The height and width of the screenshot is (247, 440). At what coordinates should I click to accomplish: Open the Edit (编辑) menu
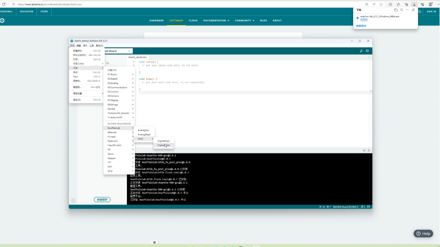coord(79,46)
